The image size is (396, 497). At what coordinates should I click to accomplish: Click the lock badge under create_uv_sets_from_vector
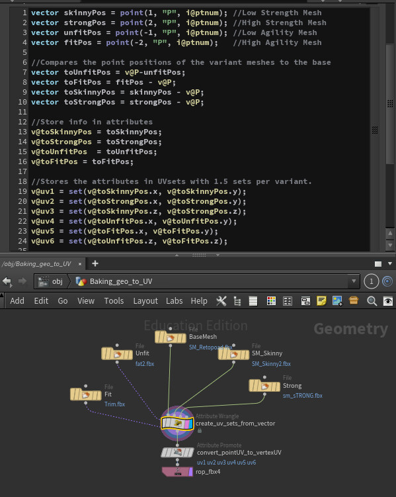tap(200, 430)
